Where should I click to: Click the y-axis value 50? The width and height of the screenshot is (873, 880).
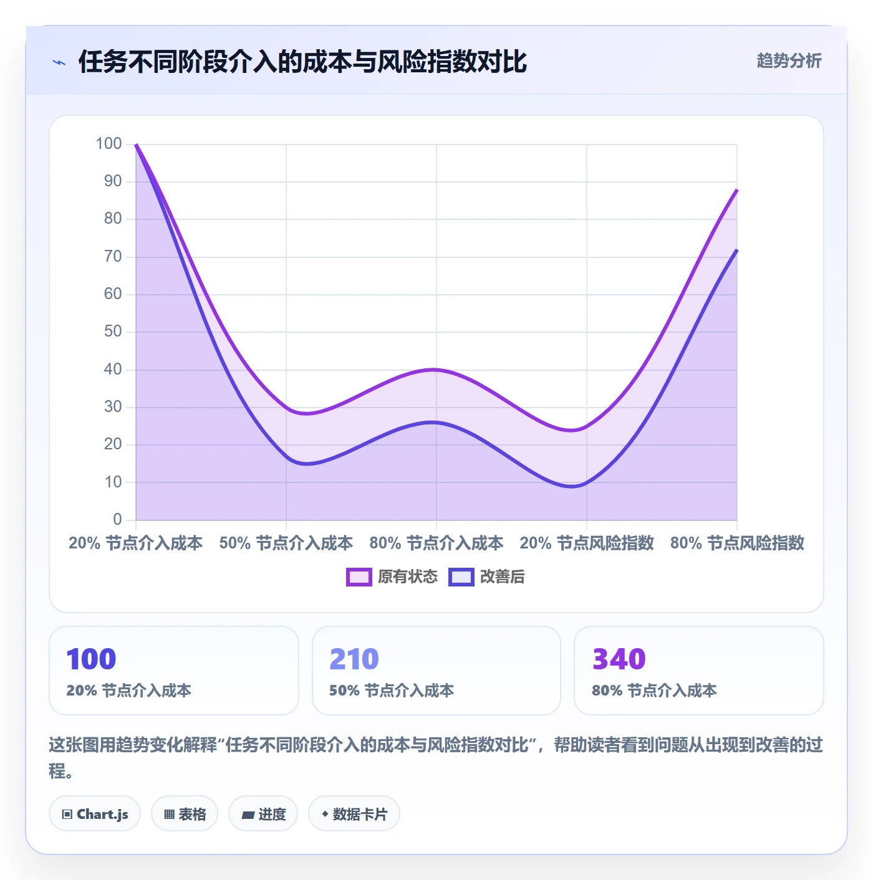113,332
